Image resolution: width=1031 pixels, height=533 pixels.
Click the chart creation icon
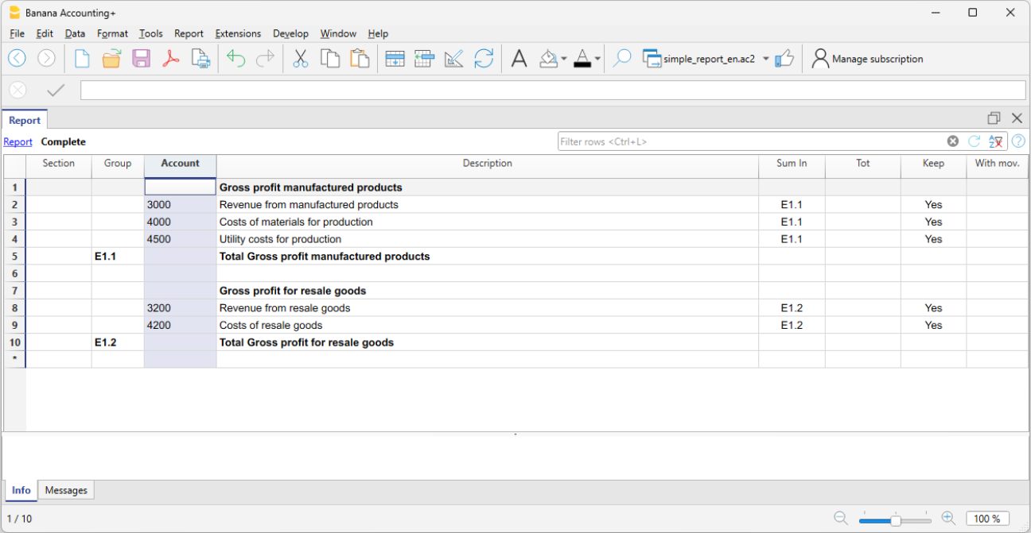454,58
